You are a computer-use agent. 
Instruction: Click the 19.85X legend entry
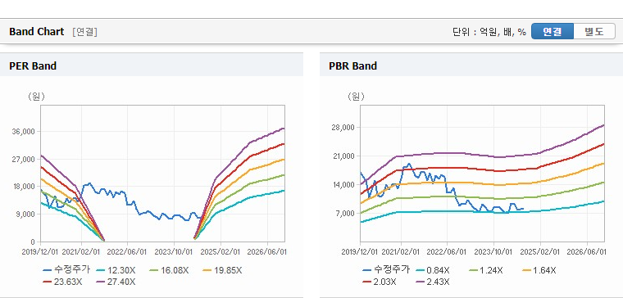click(222, 270)
